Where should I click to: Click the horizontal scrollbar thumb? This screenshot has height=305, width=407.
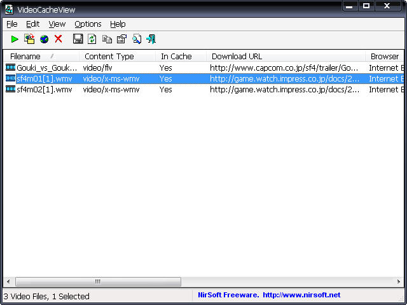coord(98,281)
